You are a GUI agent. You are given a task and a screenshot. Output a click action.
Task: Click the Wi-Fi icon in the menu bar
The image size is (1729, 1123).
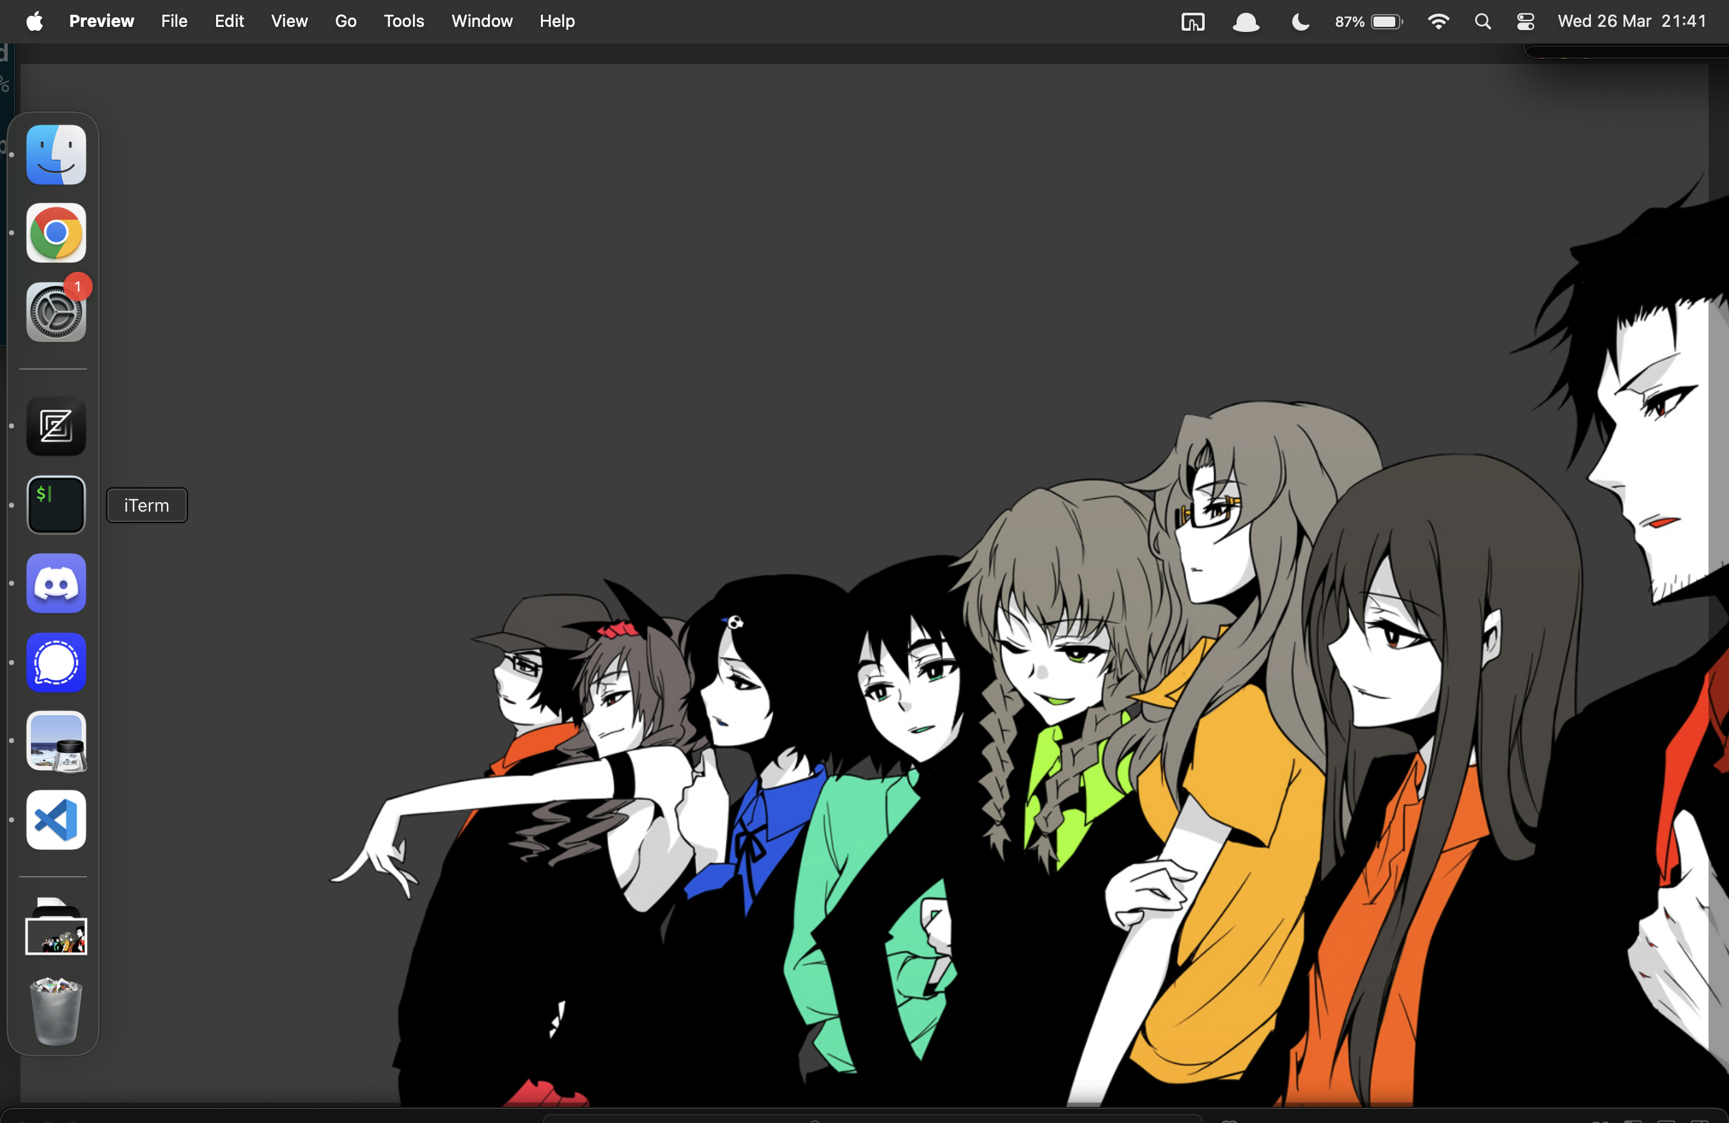click(x=1439, y=21)
